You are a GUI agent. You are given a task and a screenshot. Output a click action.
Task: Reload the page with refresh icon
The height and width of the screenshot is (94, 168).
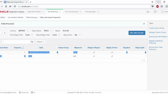click(x=6, y=6)
